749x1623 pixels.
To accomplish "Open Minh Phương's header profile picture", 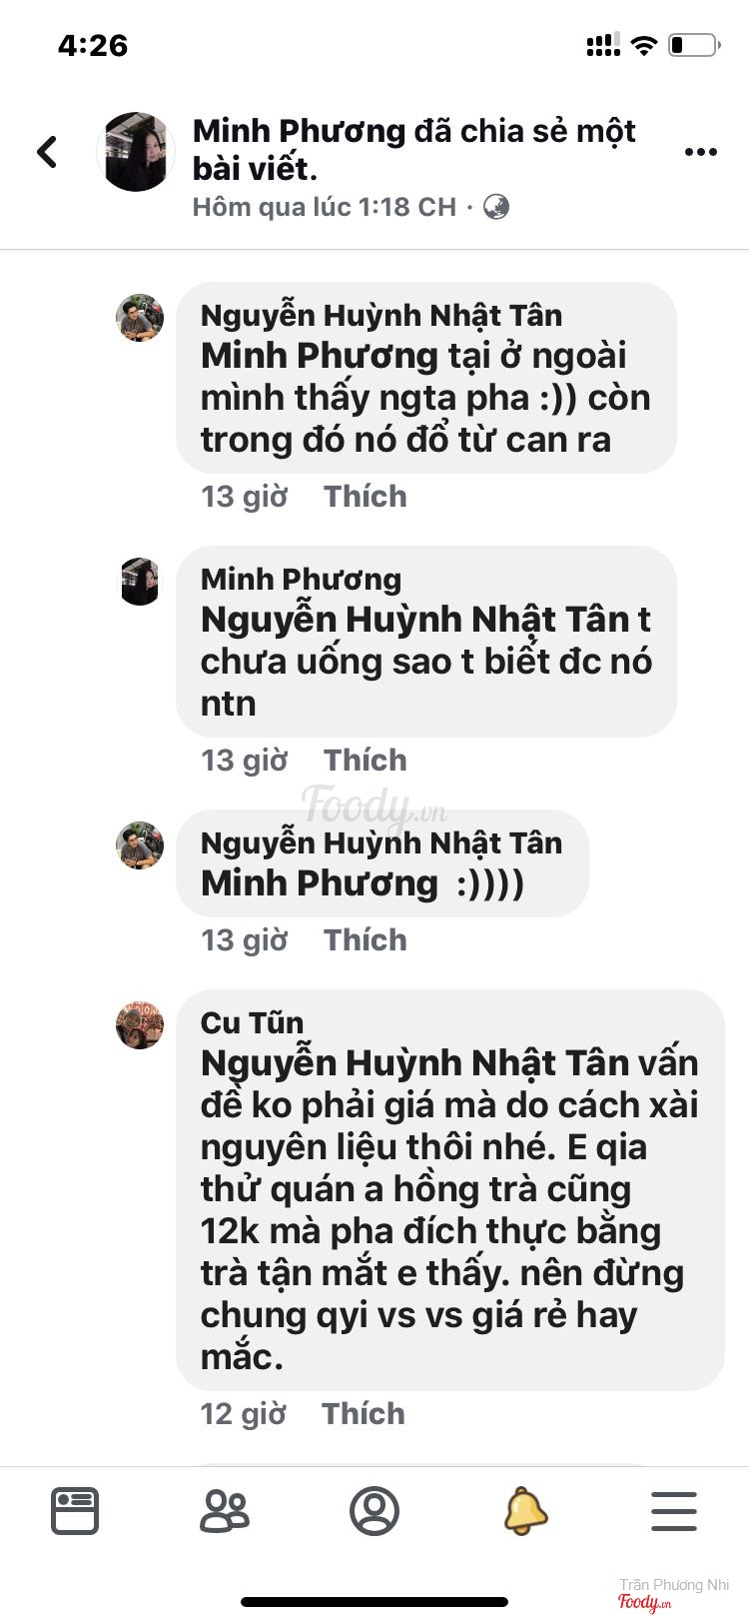I will point(136,152).
